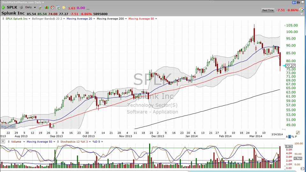
Task: Select the F scale toggle
Action: coord(296,137)
